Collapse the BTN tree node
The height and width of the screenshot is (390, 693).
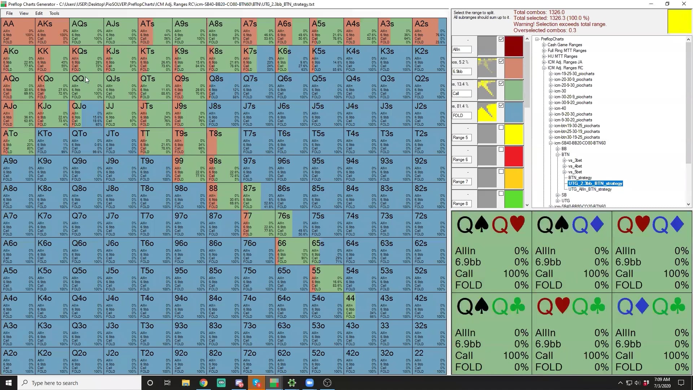tap(558, 155)
